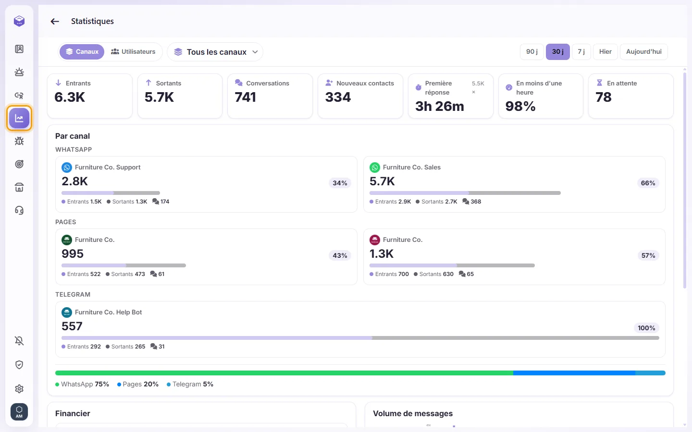This screenshot has width=692, height=432.
Task: Click the "Financier" section heading
Action: click(x=73, y=414)
